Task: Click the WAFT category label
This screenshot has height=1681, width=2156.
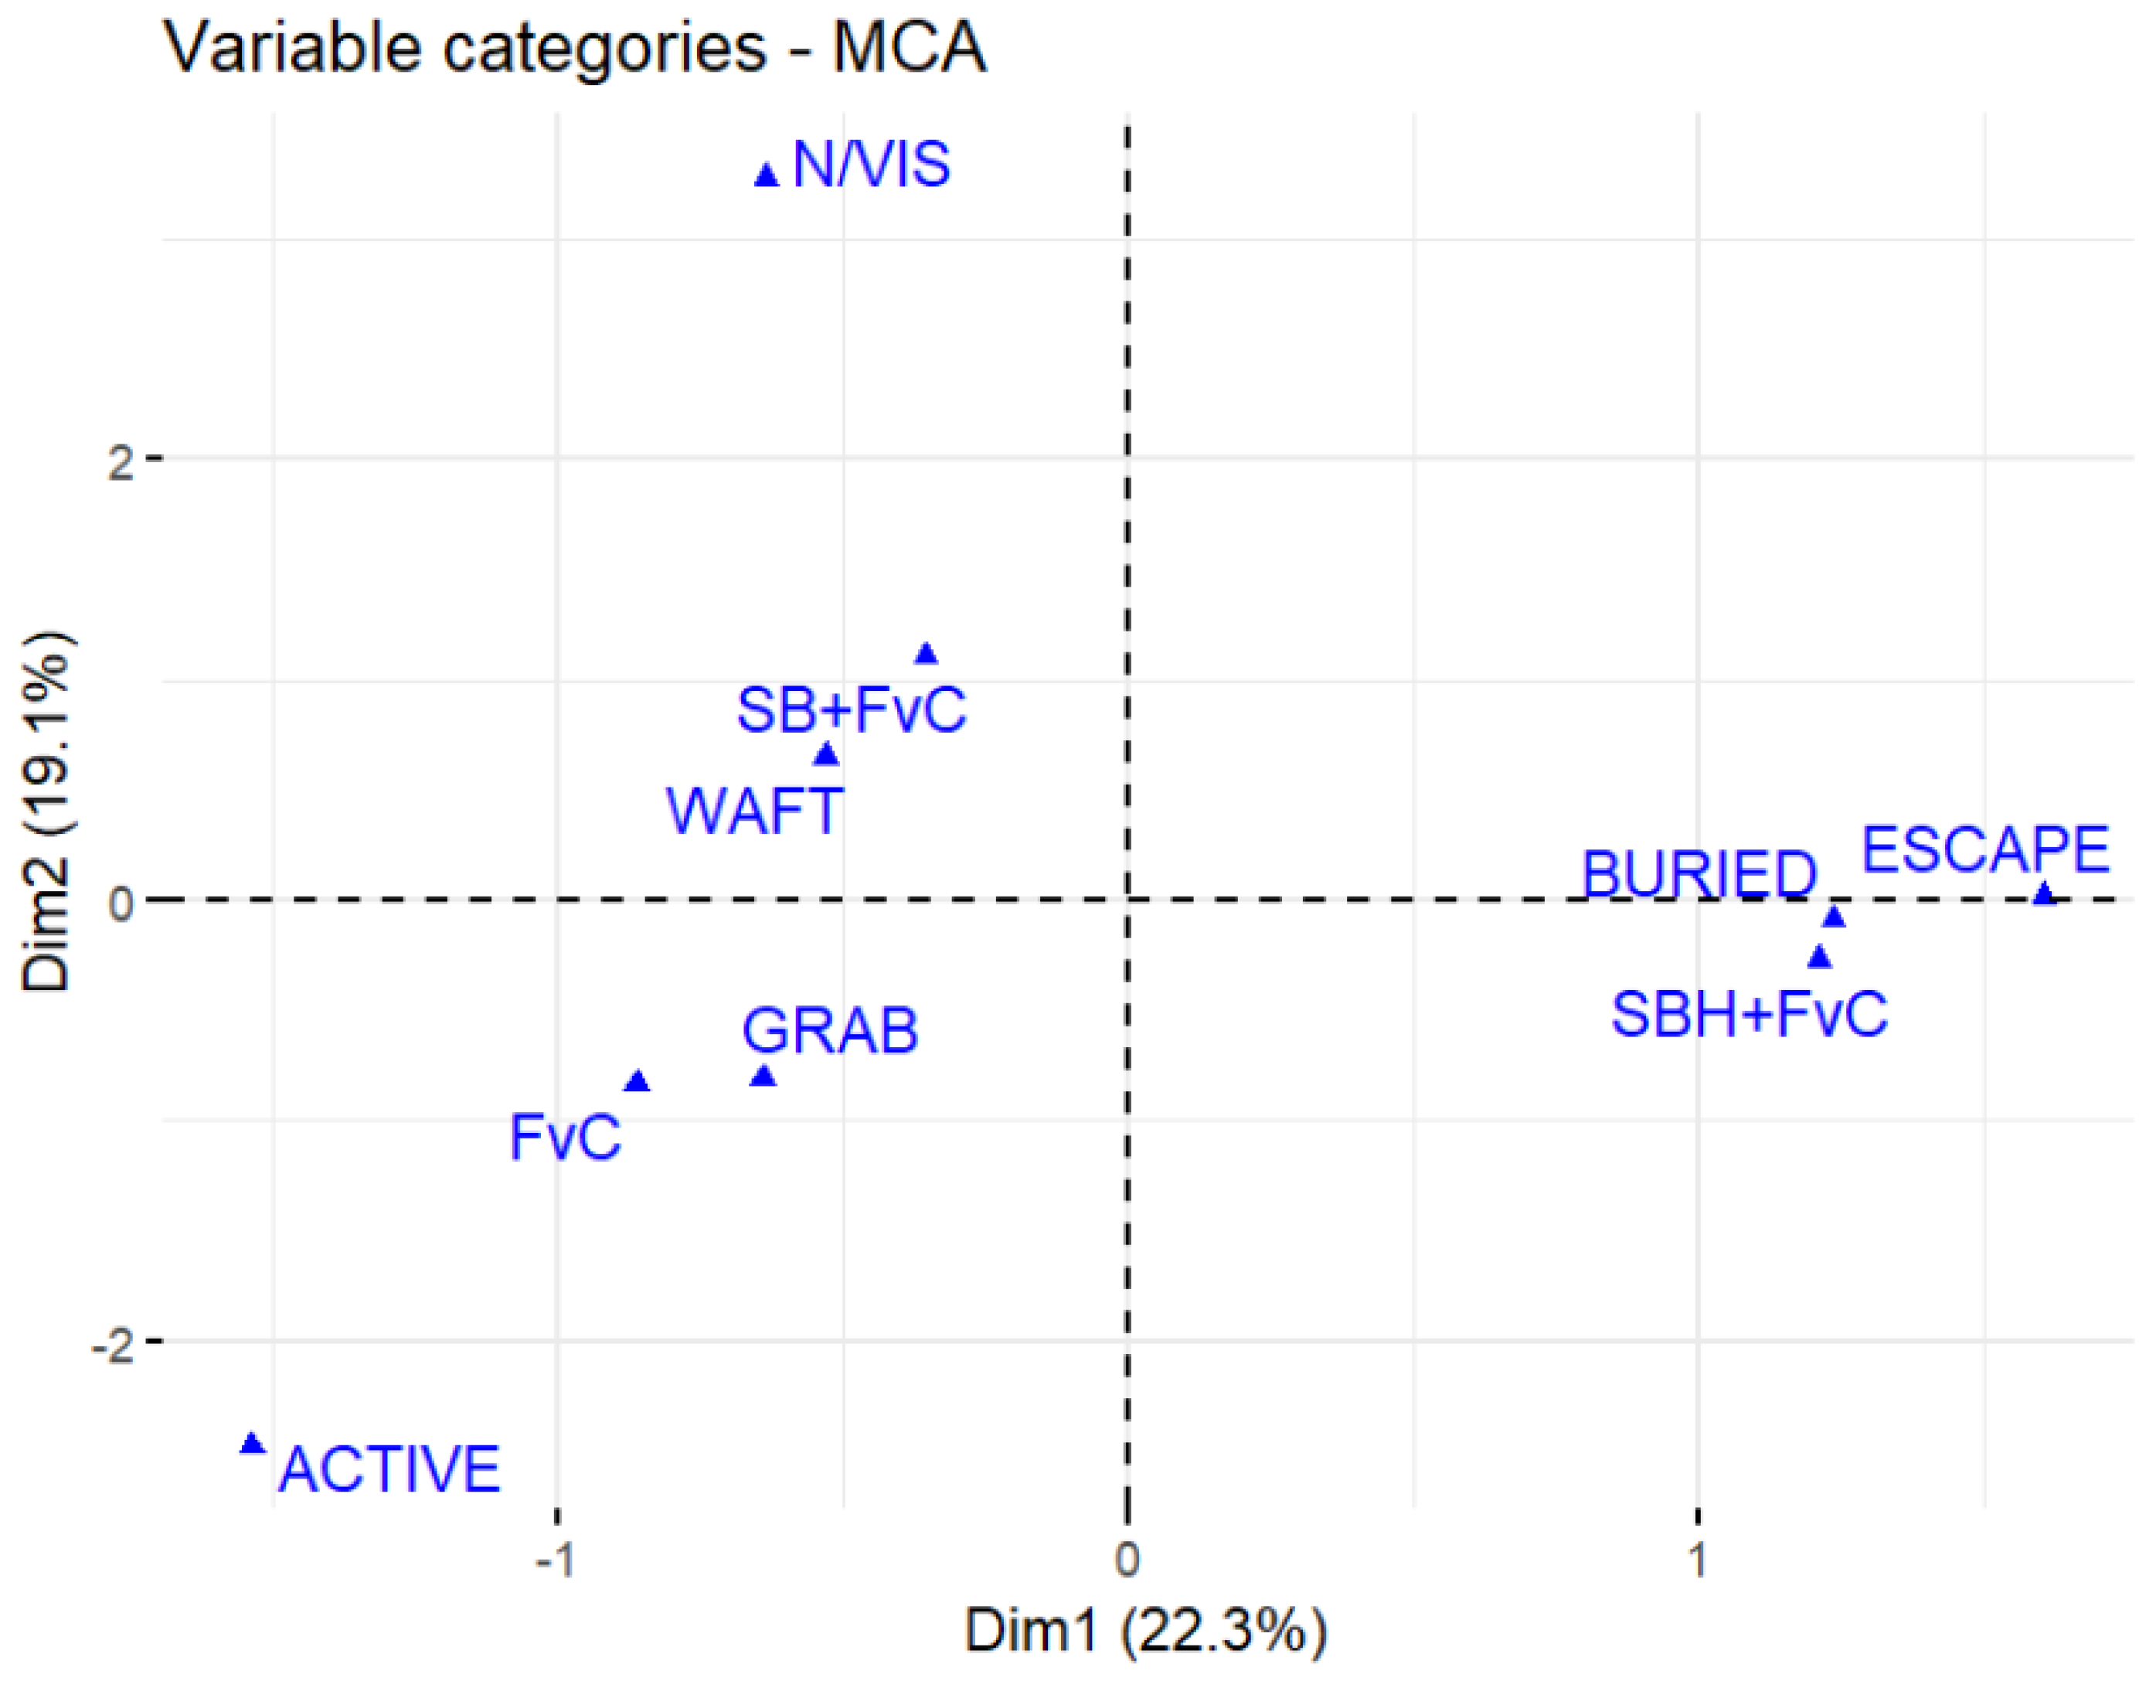Action: [757, 812]
